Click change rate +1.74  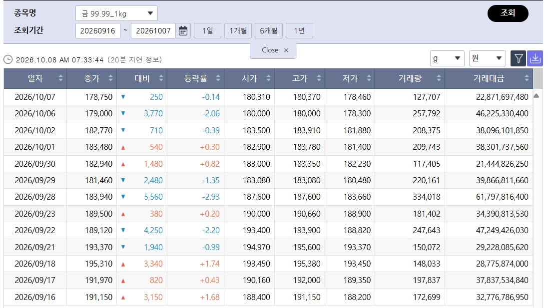point(210,264)
